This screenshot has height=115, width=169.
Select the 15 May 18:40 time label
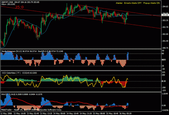pyautogui.click(x=112, y=113)
